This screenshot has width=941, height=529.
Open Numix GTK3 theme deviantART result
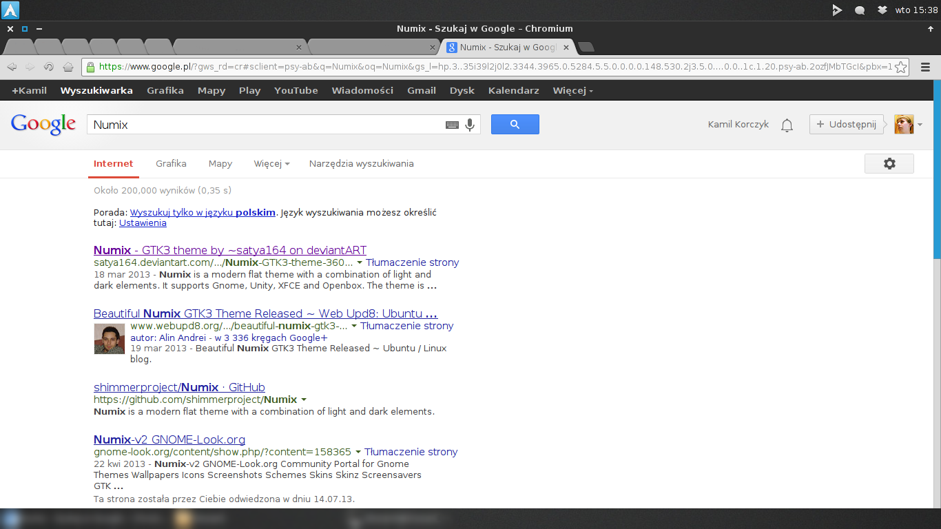point(230,250)
